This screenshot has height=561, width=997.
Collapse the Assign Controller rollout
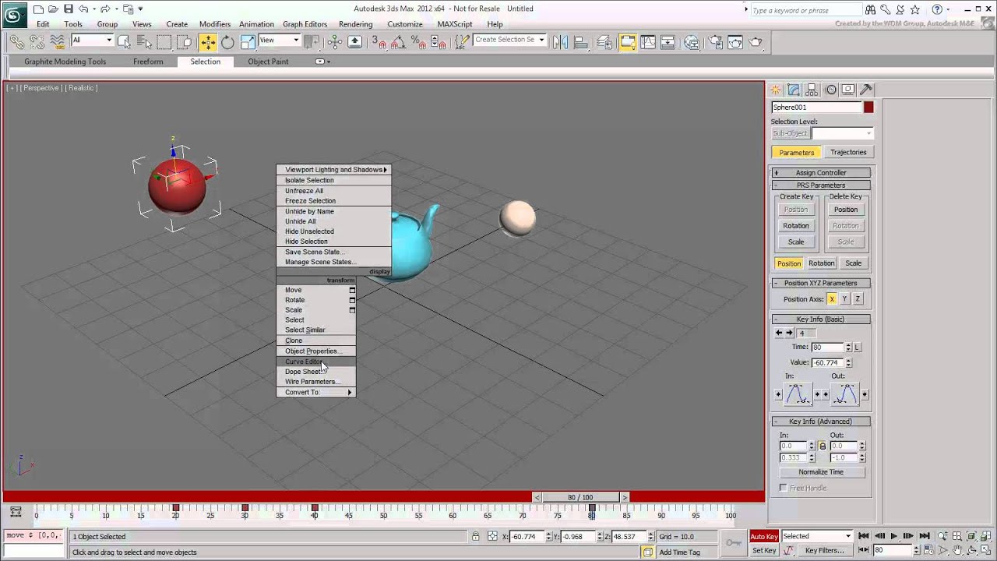click(821, 172)
